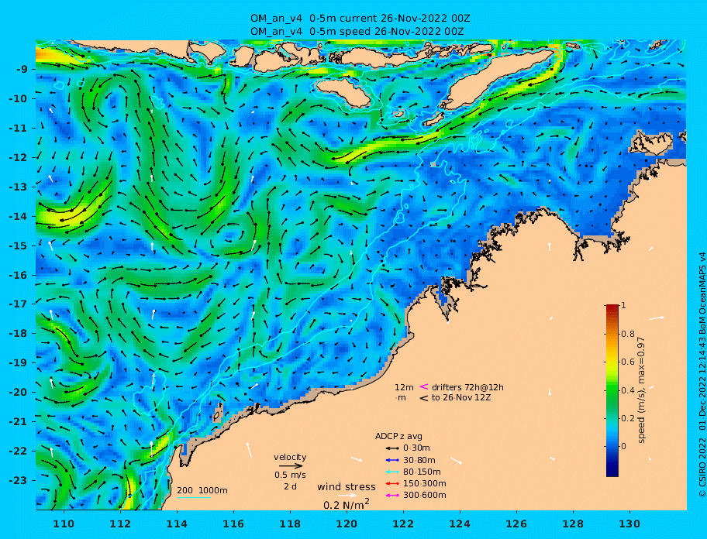Click the CSIRO 2022 BoM OceanMAPS copyright text
This screenshot has width=707, height=539.
(x=702, y=375)
